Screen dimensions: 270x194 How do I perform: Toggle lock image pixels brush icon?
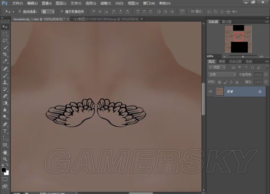225,82
